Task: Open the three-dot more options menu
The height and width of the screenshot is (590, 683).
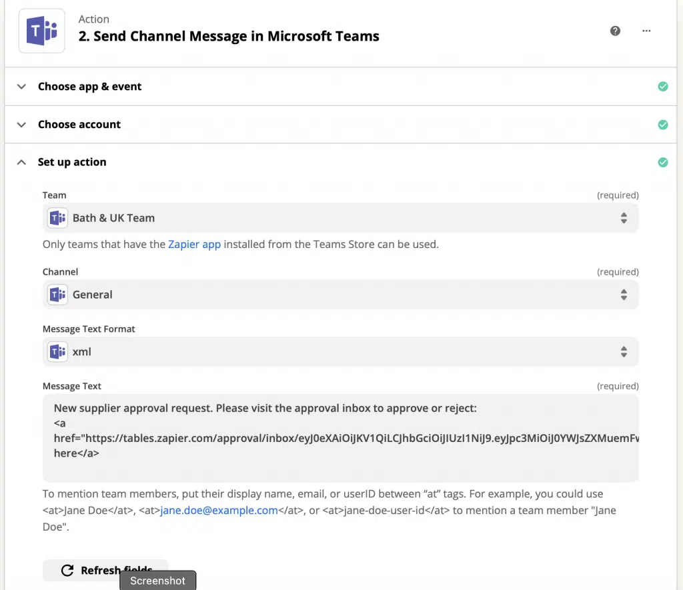Action: click(646, 31)
